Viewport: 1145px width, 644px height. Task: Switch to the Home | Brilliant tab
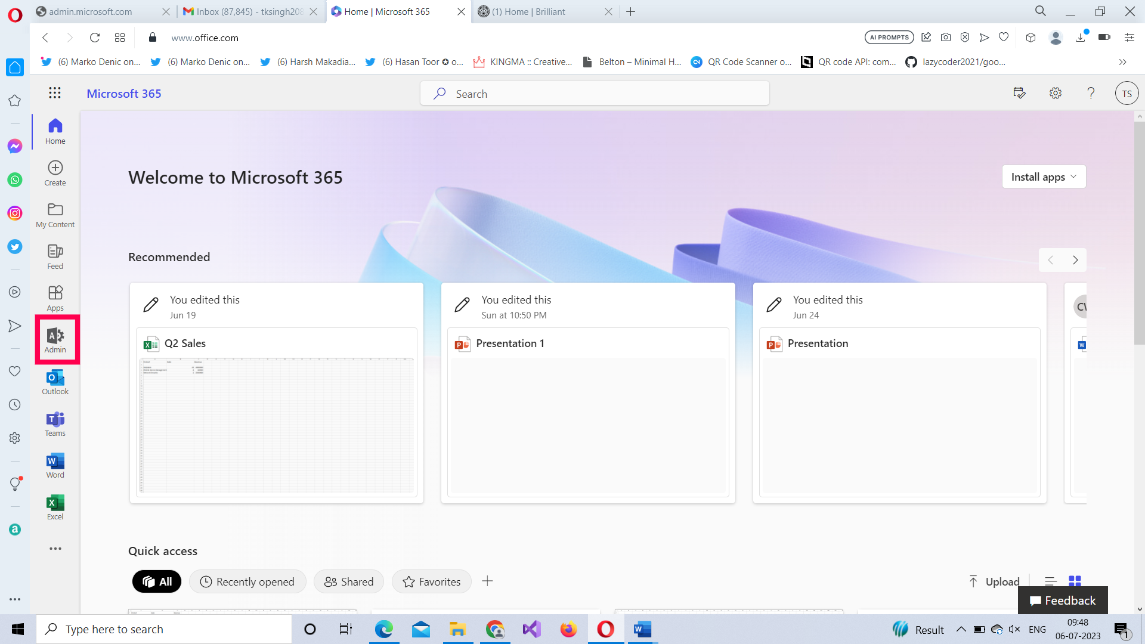click(x=546, y=11)
